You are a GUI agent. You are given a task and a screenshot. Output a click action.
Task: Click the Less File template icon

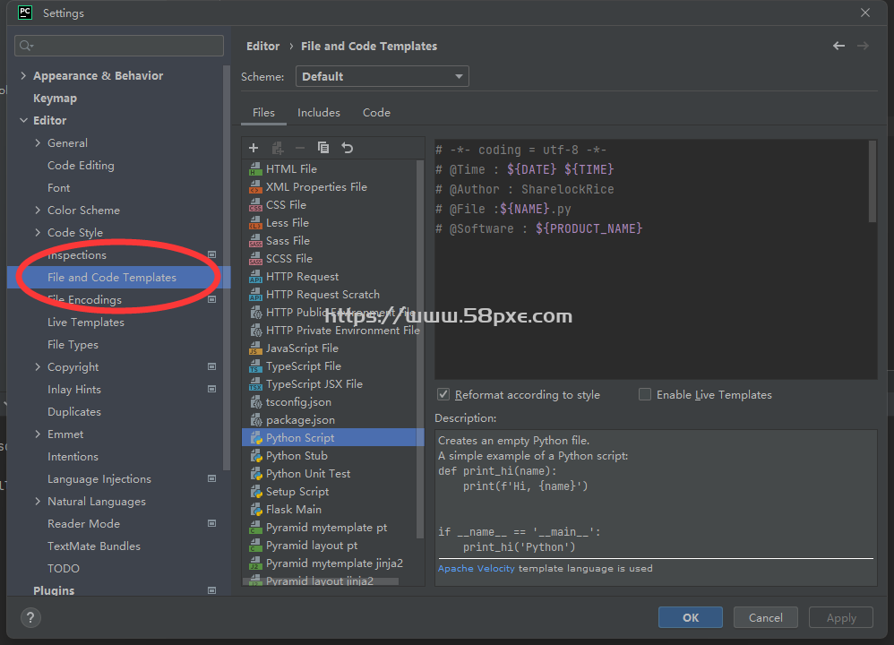tap(255, 223)
